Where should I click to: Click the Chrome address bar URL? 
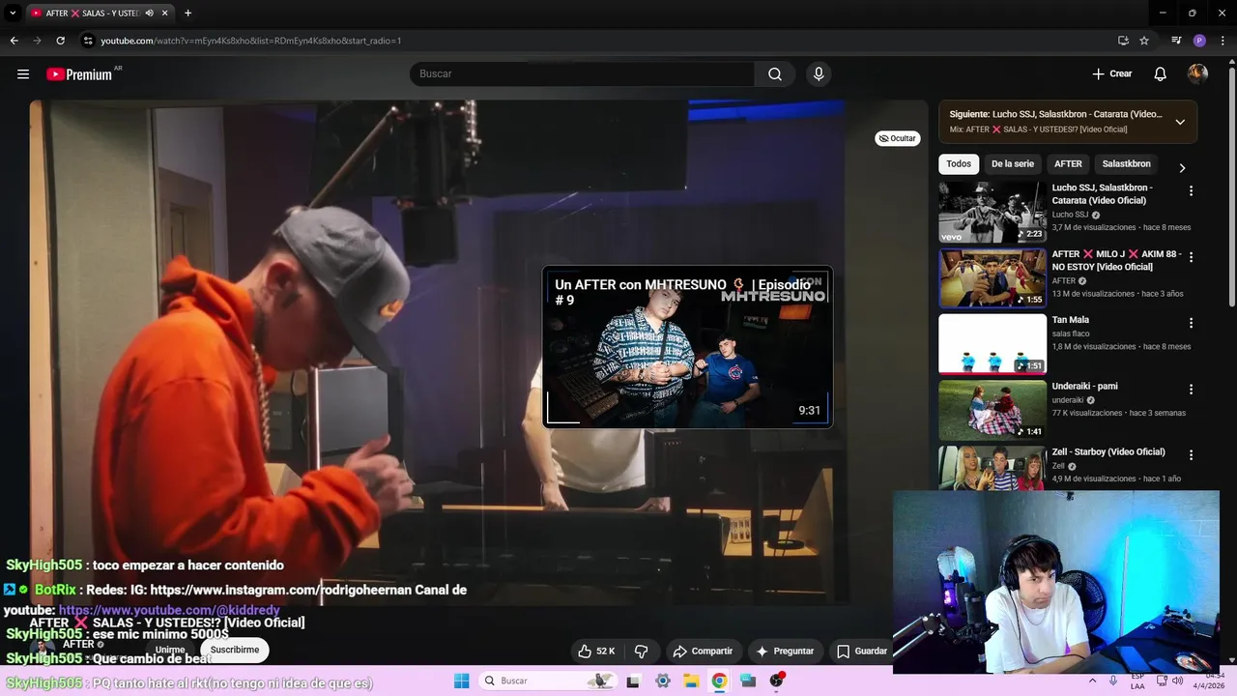coord(251,41)
